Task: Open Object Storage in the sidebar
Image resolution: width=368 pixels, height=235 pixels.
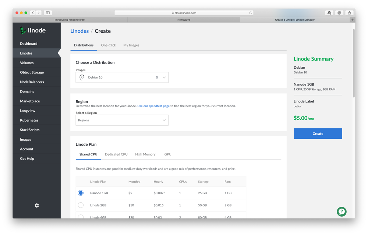Action: click(x=36, y=72)
